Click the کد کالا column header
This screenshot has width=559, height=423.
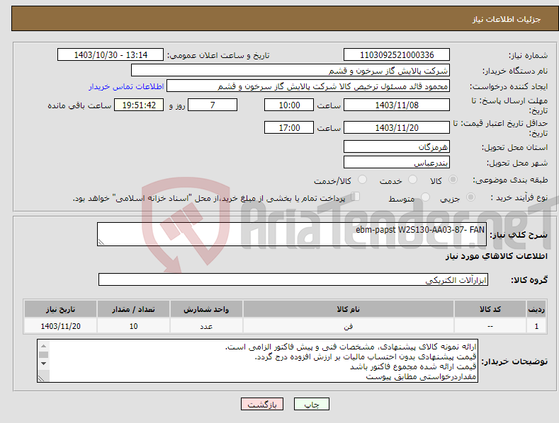click(x=490, y=309)
